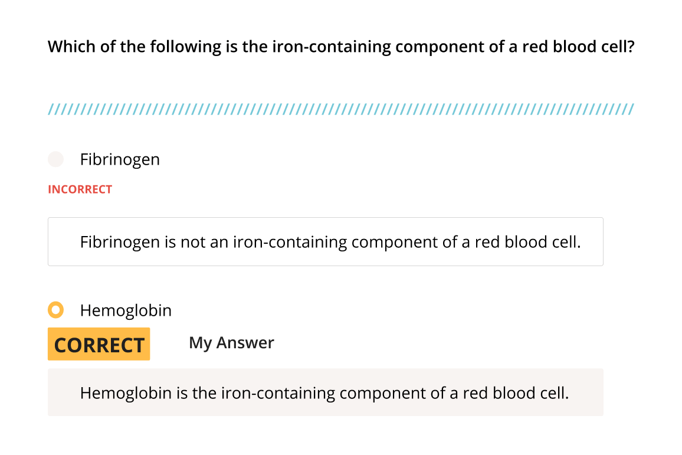Click the Hemoglobin explanation box
The height and width of the screenshot is (455, 682).
325,392
